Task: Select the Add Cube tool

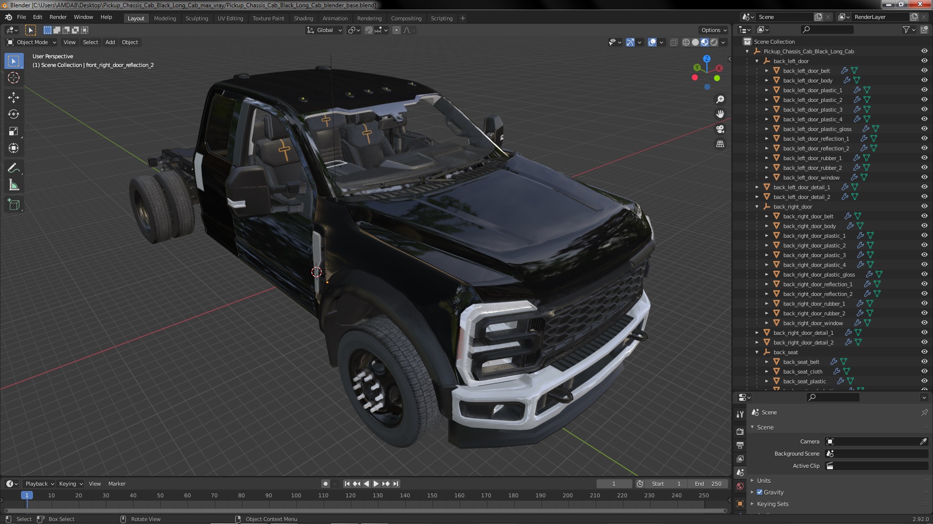Action: [14, 205]
